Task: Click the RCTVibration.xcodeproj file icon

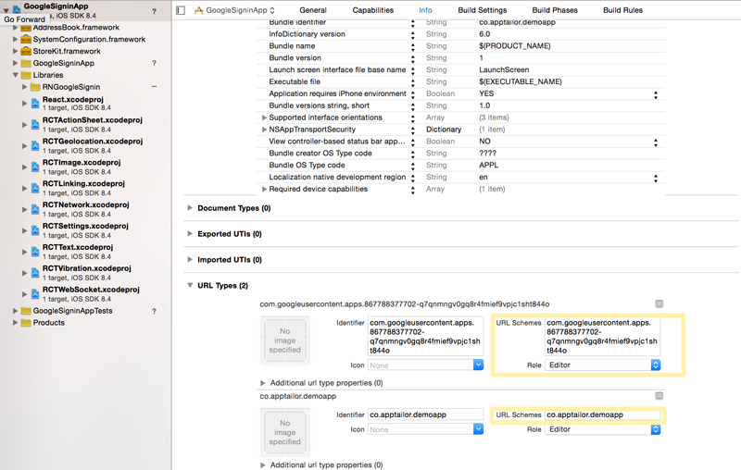Action: pyautogui.click(x=35, y=273)
